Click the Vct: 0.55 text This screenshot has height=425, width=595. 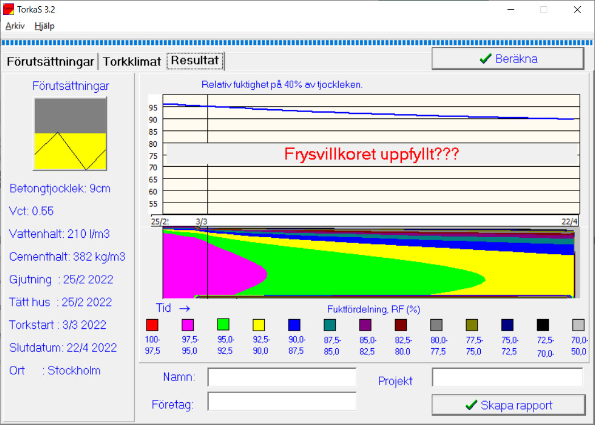(31, 211)
